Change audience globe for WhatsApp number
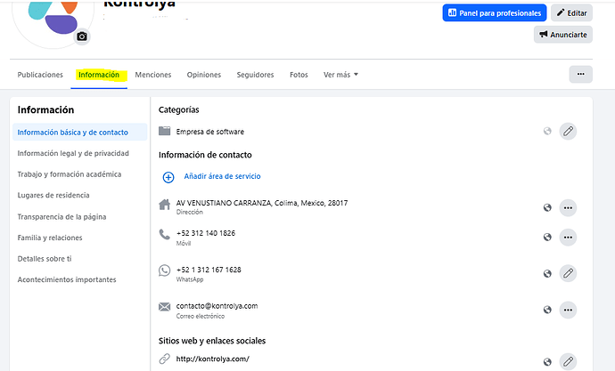The height and width of the screenshot is (371, 615). click(547, 273)
